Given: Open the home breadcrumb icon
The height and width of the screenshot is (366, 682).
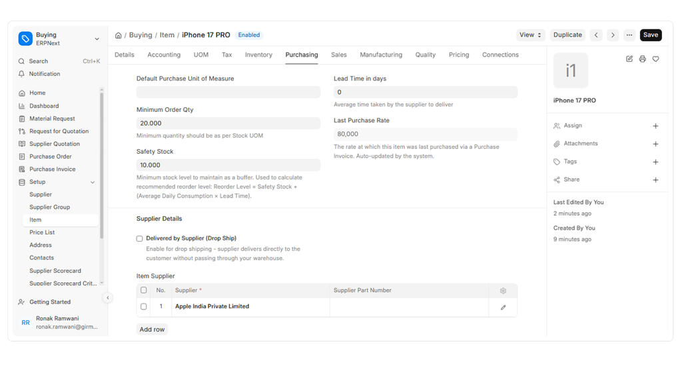Looking at the screenshot, I should click(x=119, y=35).
